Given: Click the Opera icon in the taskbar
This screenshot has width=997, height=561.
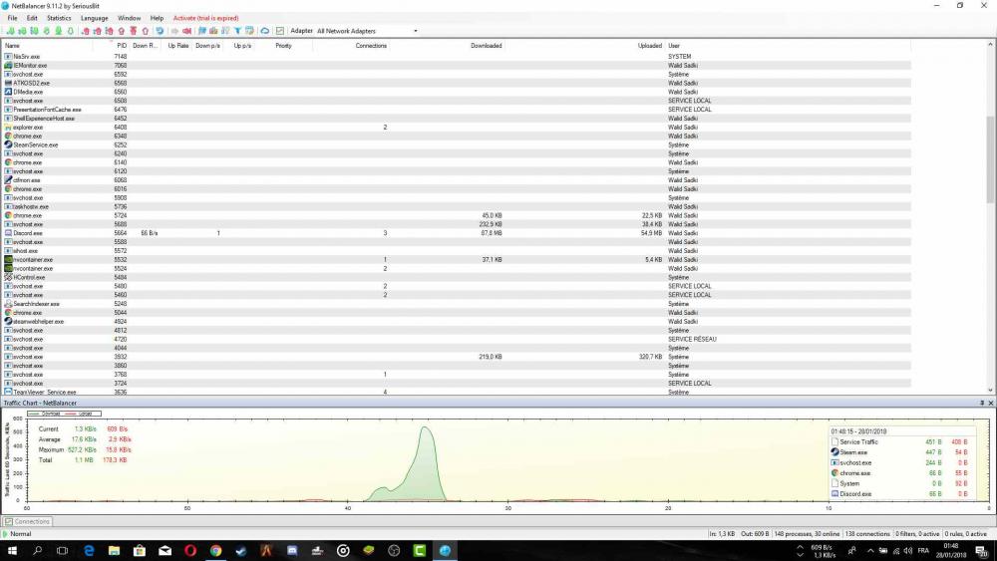Looking at the screenshot, I should (190, 550).
